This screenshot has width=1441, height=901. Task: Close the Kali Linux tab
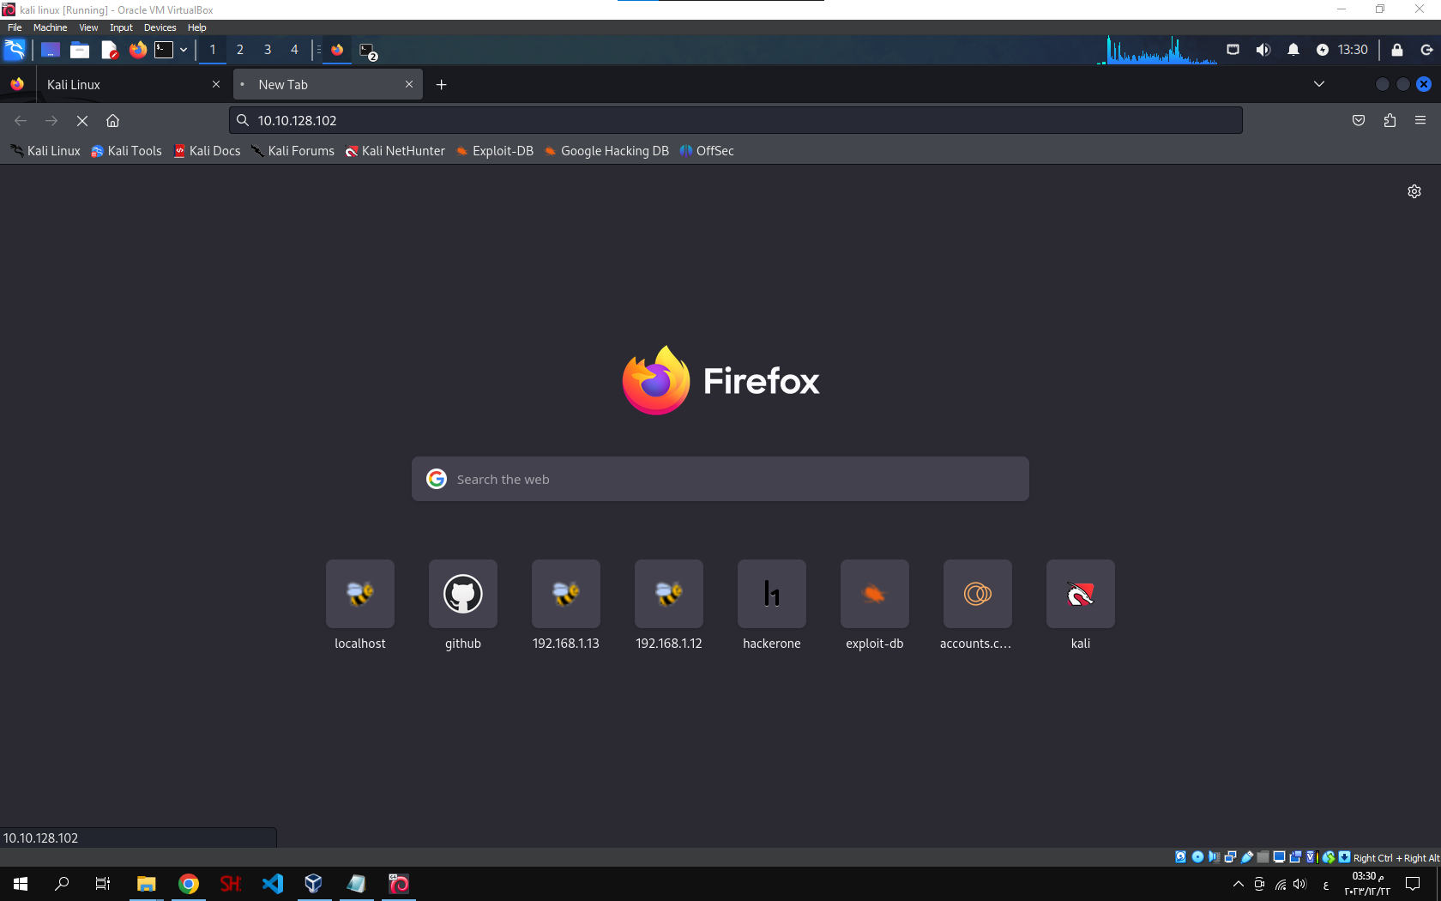click(x=216, y=84)
